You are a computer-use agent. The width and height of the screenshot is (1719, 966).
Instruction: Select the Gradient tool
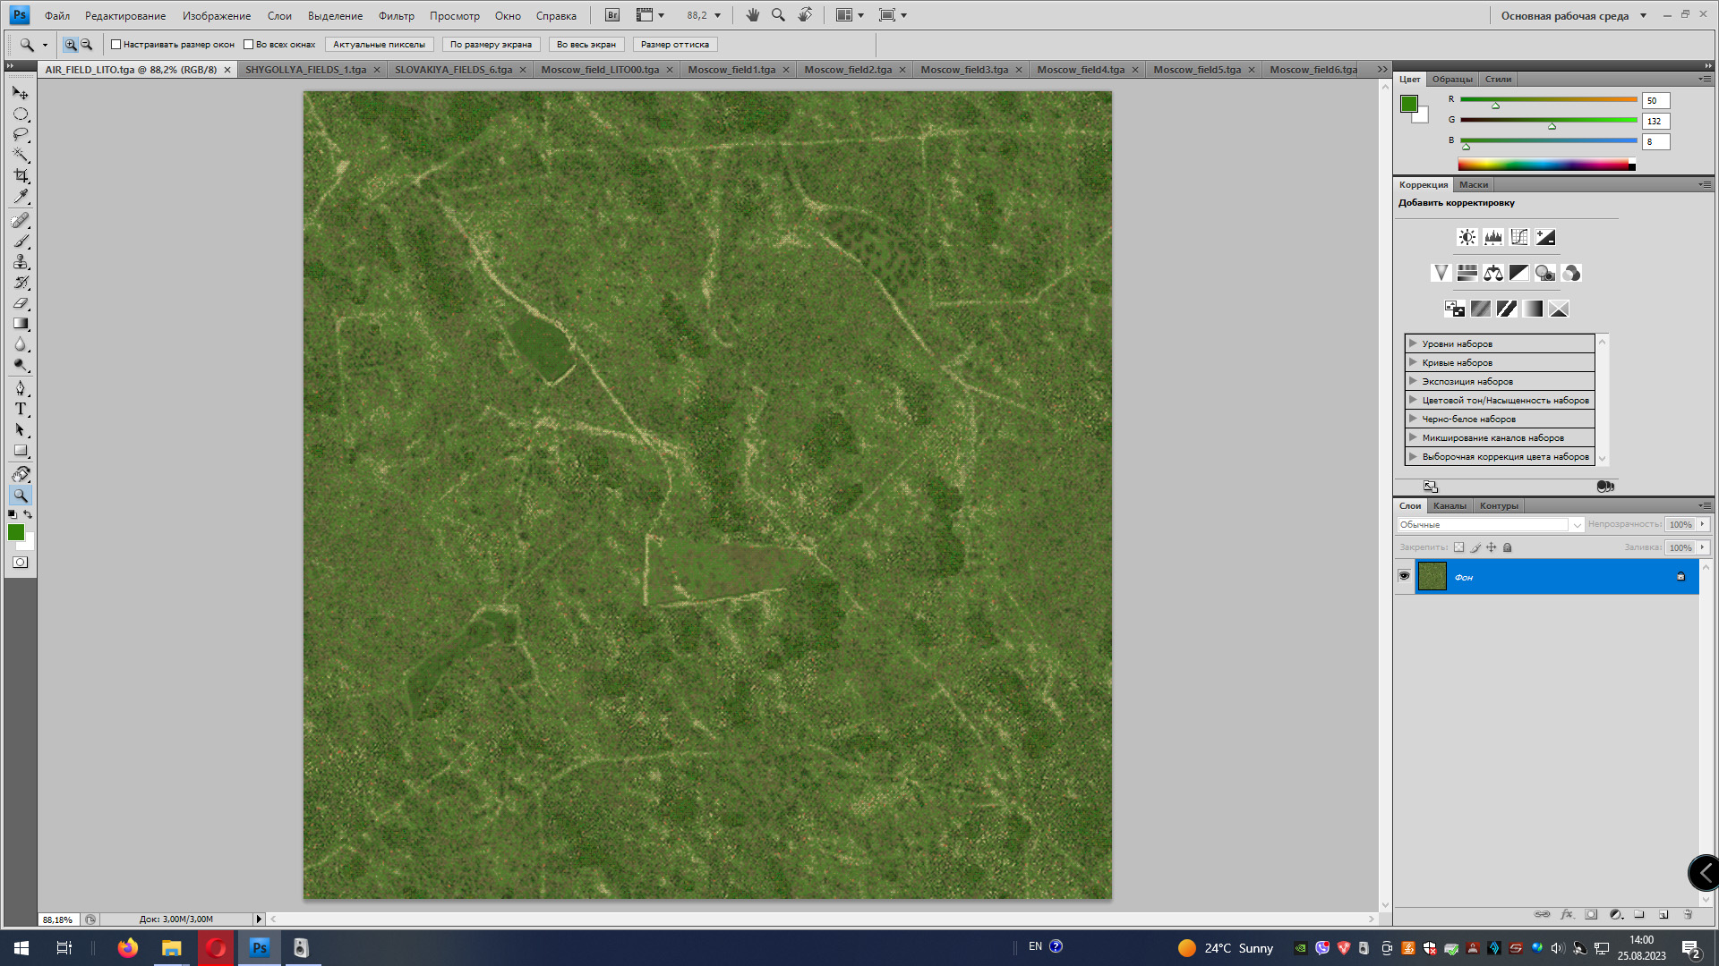[21, 324]
